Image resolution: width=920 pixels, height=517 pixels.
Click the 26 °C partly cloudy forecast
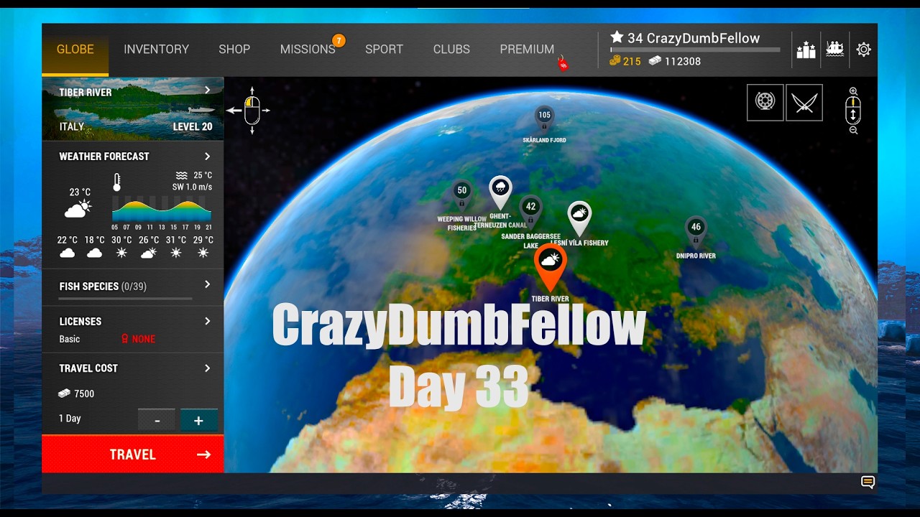pyautogui.click(x=149, y=246)
